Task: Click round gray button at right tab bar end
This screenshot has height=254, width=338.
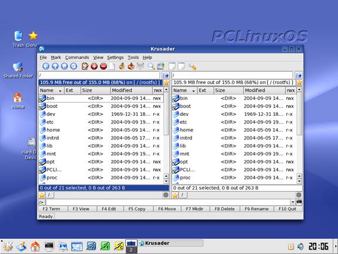Action: click(299, 195)
